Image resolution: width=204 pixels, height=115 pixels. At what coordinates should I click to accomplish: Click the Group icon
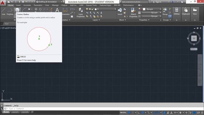[165, 11]
